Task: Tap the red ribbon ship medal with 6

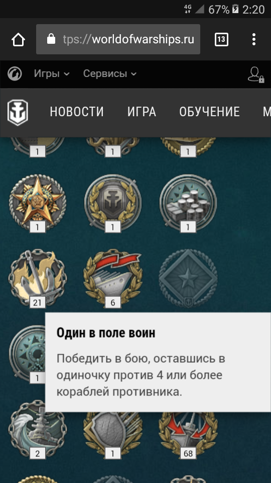Action: [113, 278]
